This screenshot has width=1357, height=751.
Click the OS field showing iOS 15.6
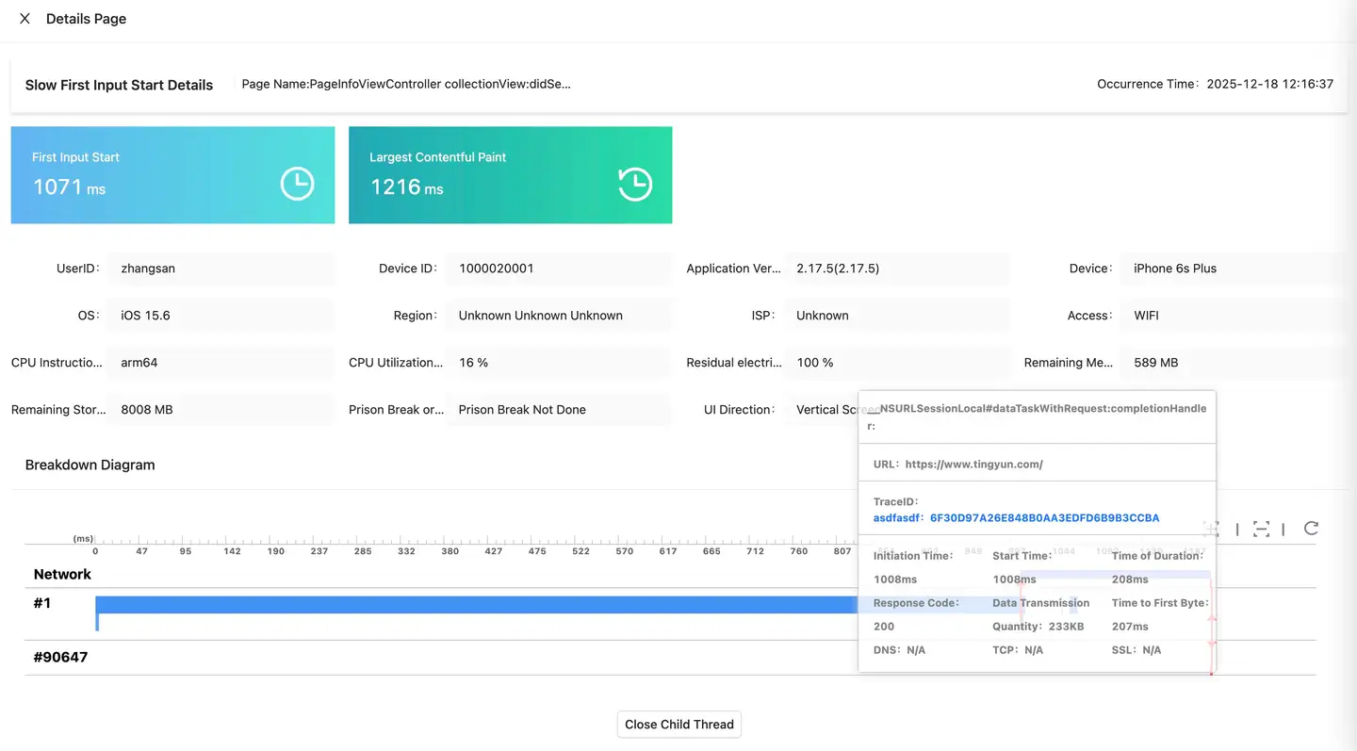pyautogui.click(x=221, y=316)
